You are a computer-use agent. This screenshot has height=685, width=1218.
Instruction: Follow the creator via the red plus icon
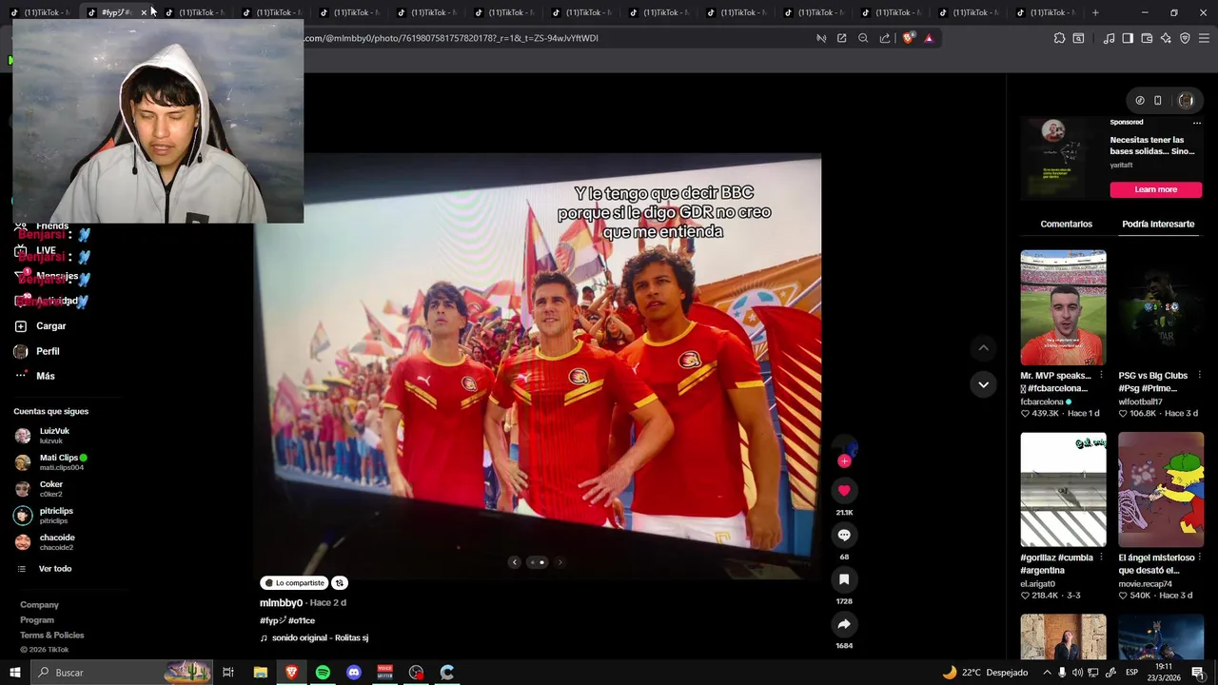[x=844, y=461]
